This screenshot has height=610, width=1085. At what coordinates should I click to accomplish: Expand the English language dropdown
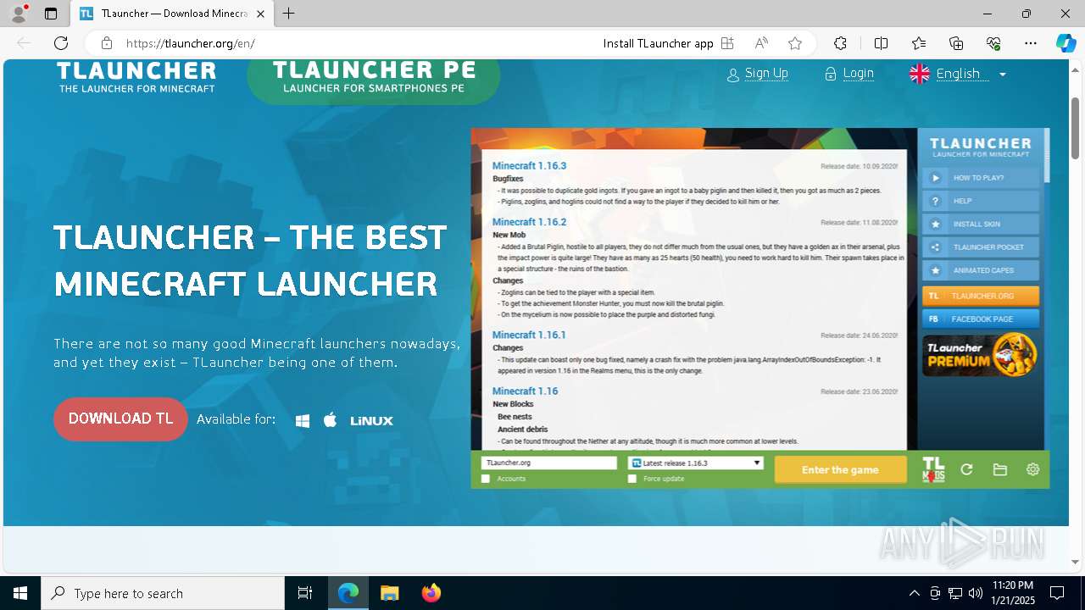(x=1003, y=75)
